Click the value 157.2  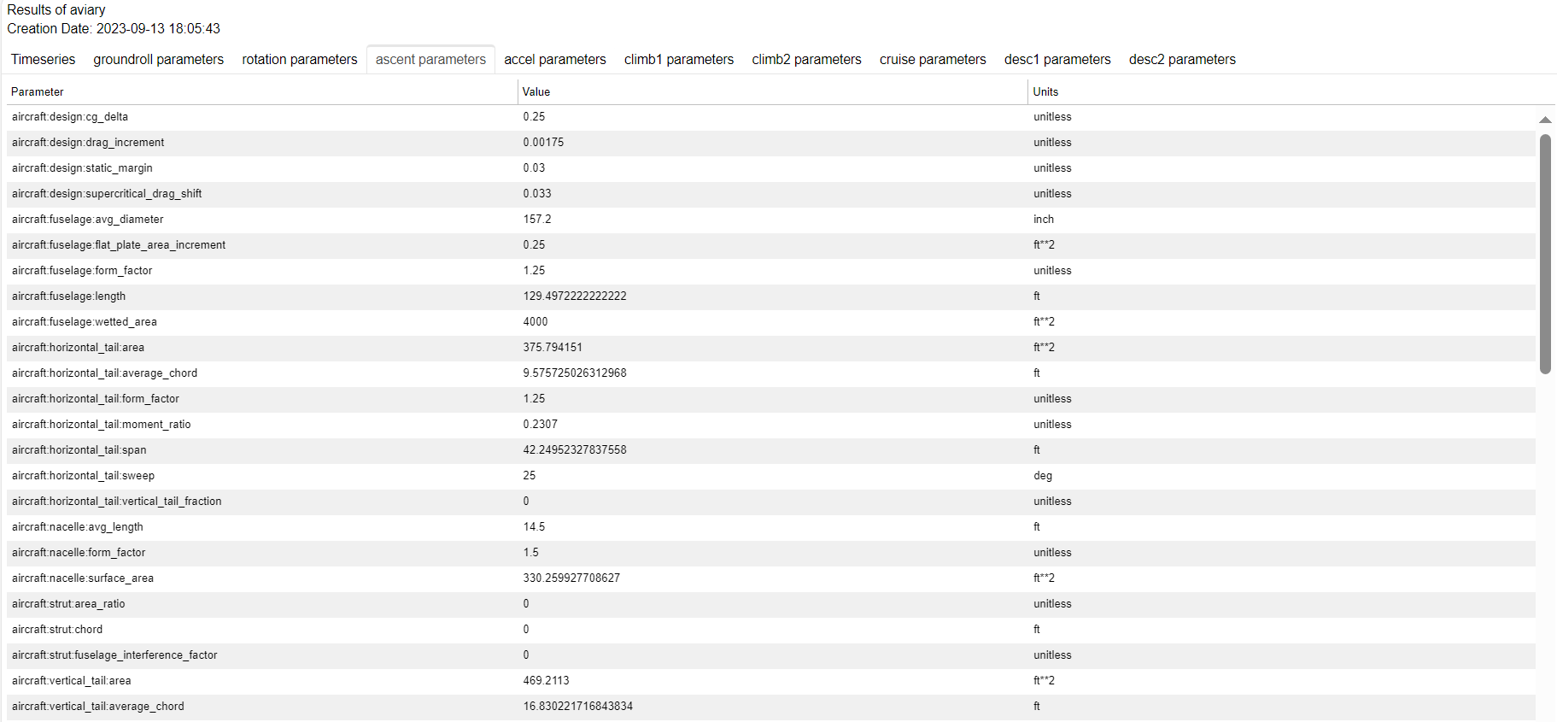pos(537,220)
